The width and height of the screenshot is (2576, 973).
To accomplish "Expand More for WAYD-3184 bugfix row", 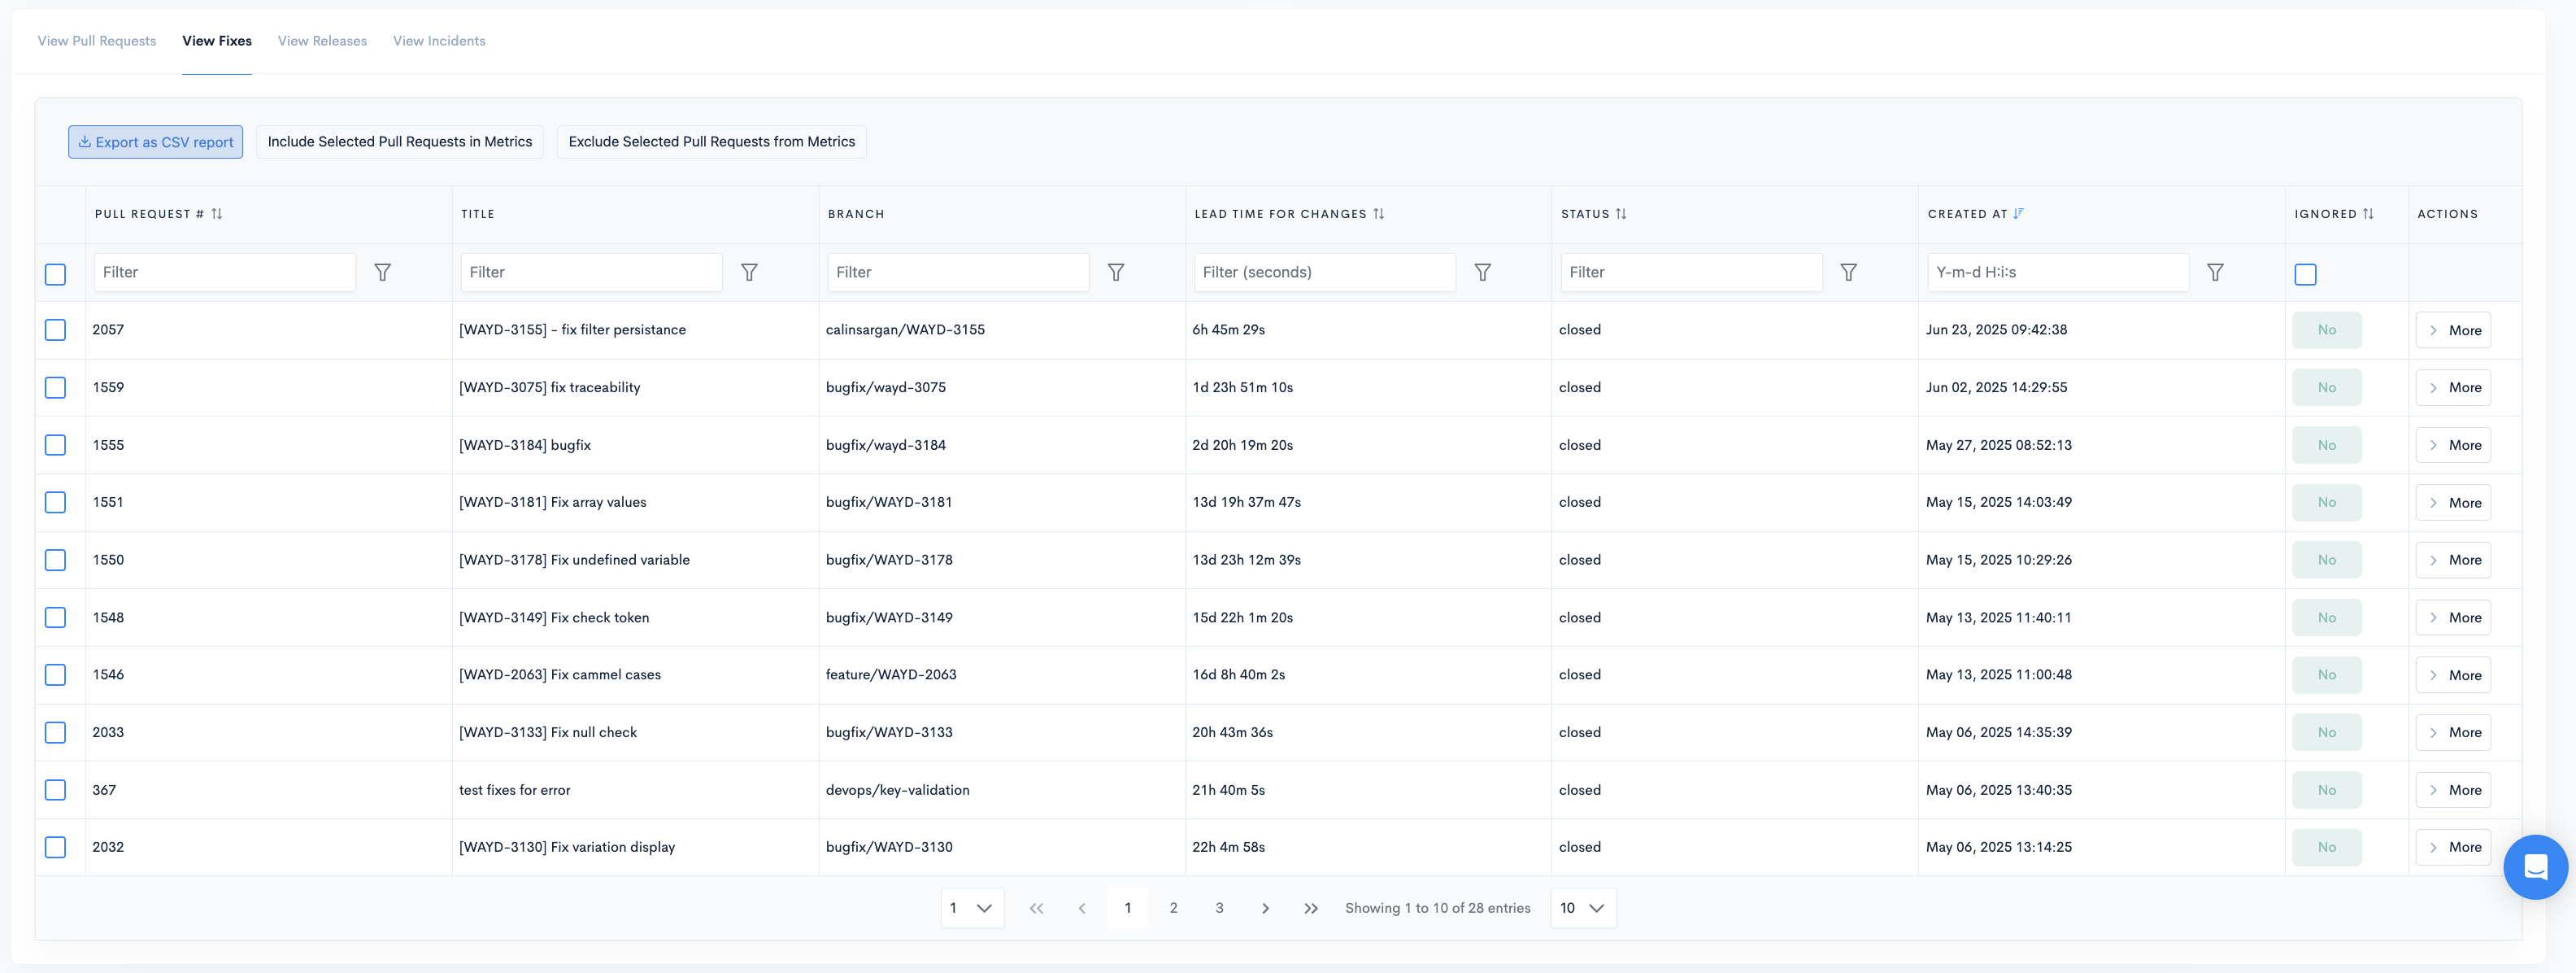I will pyautogui.click(x=2453, y=445).
